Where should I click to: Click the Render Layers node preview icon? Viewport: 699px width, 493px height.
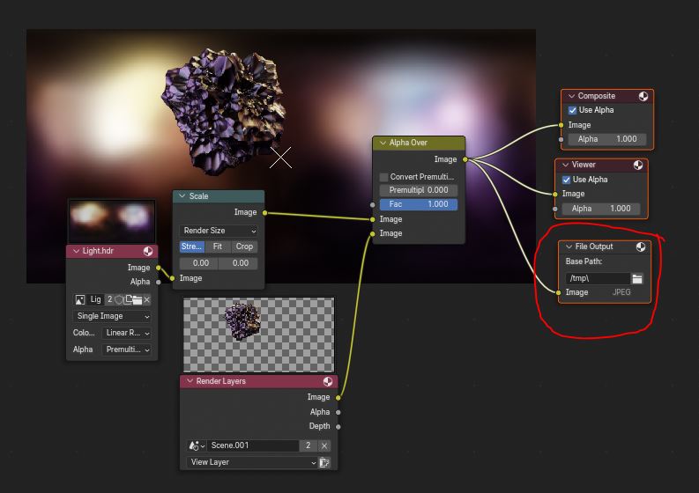(328, 382)
